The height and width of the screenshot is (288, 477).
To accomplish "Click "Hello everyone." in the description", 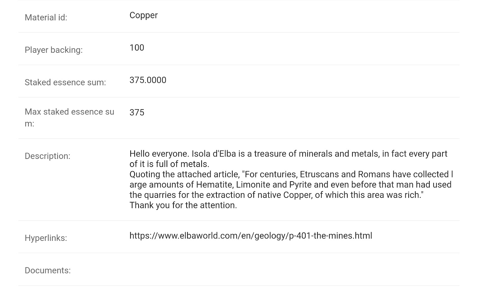I will pyautogui.click(x=159, y=154).
